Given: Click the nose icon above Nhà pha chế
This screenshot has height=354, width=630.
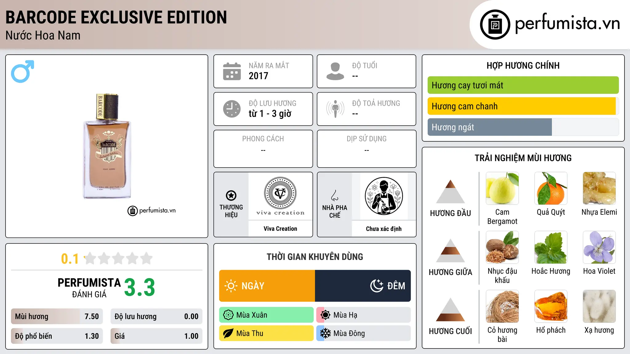Looking at the screenshot, I should tap(335, 195).
